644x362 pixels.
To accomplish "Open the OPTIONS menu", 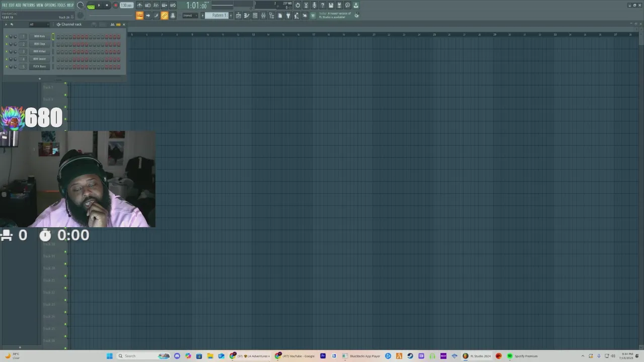I will 50,5.
